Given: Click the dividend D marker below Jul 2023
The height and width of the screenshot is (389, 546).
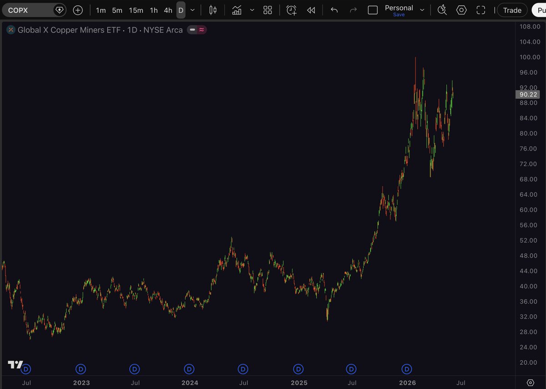Looking at the screenshot, I should click(134, 368).
